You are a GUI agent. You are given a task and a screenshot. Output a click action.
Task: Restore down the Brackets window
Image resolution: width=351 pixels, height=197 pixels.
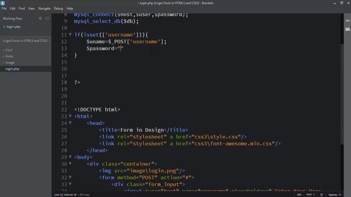pos(342,3)
